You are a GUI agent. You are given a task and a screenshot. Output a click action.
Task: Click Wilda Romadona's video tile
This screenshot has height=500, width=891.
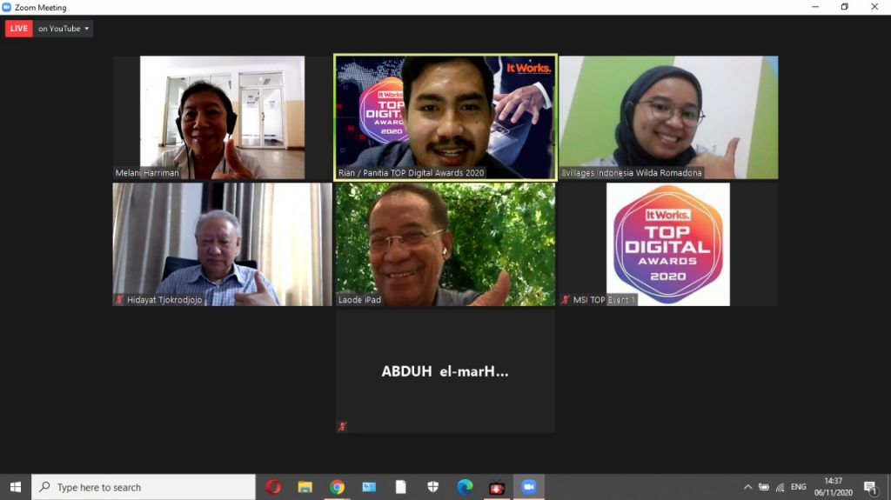[x=667, y=117]
